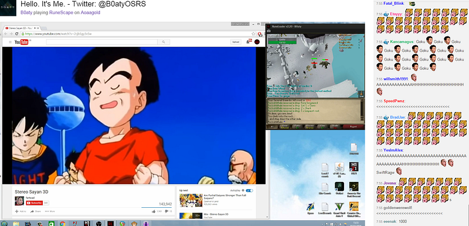Click the thumbs-down dislike icon
This screenshot has height=226, width=469.
pyautogui.click(x=166, y=211)
